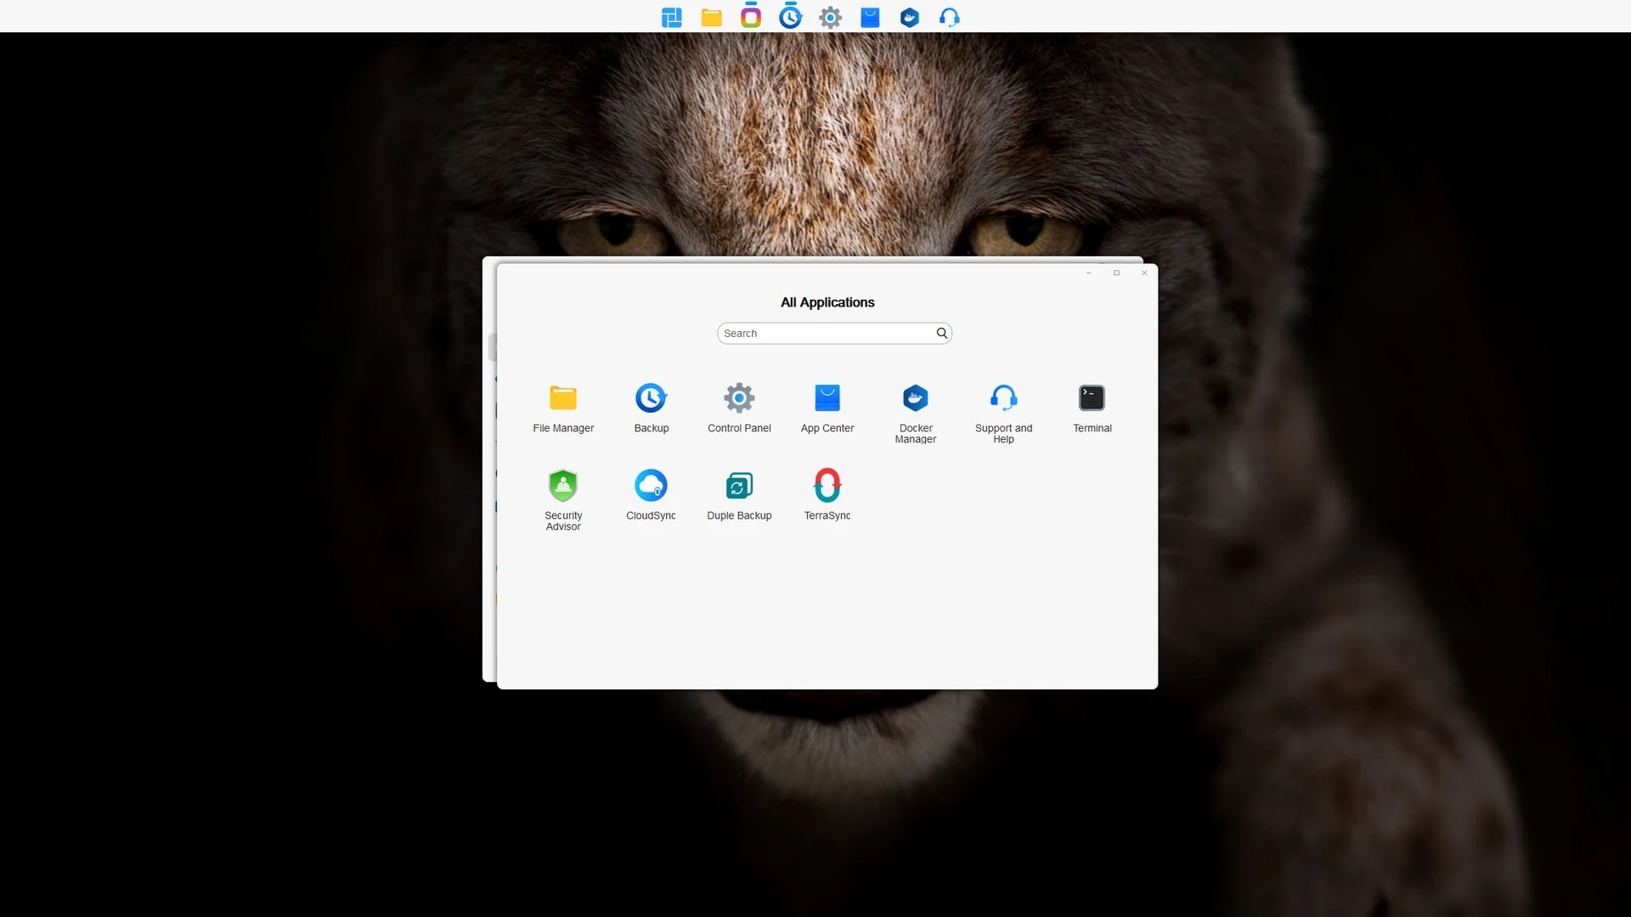Click the Backup clock icon in top bar
1631x917 pixels.
(790, 17)
